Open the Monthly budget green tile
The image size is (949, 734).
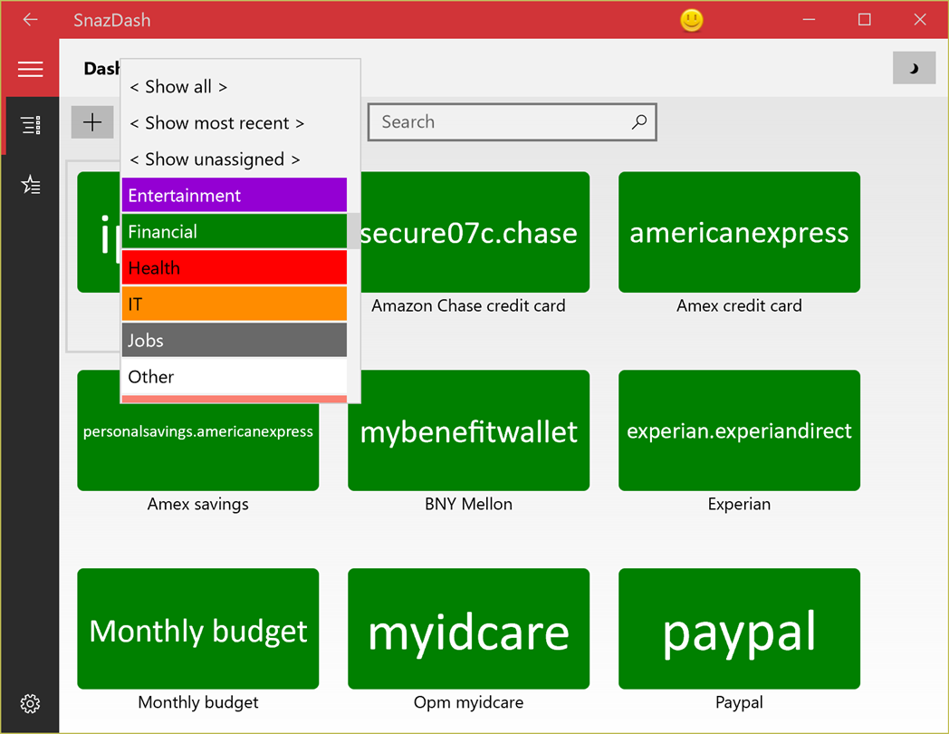coord(198,629)
